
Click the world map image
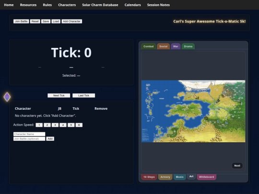click(x=193, y=111)
